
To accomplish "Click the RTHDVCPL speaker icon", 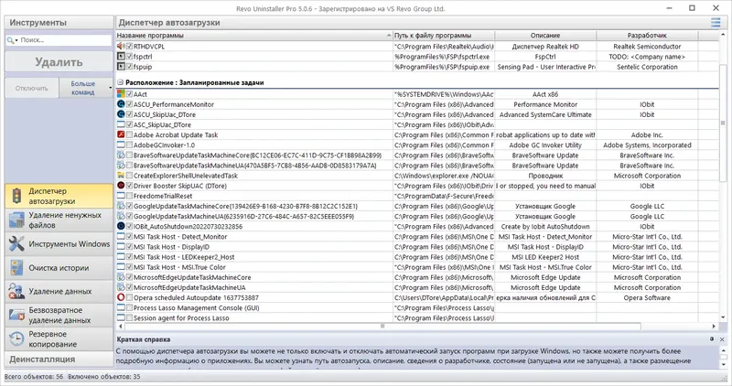I will [x=121, y=47].
